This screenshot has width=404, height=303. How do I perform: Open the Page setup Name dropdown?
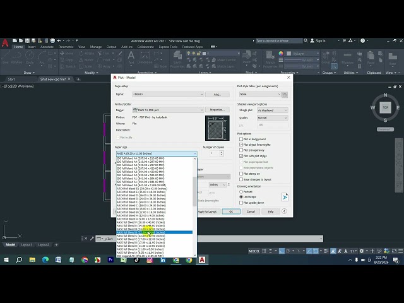coord(168,94)
